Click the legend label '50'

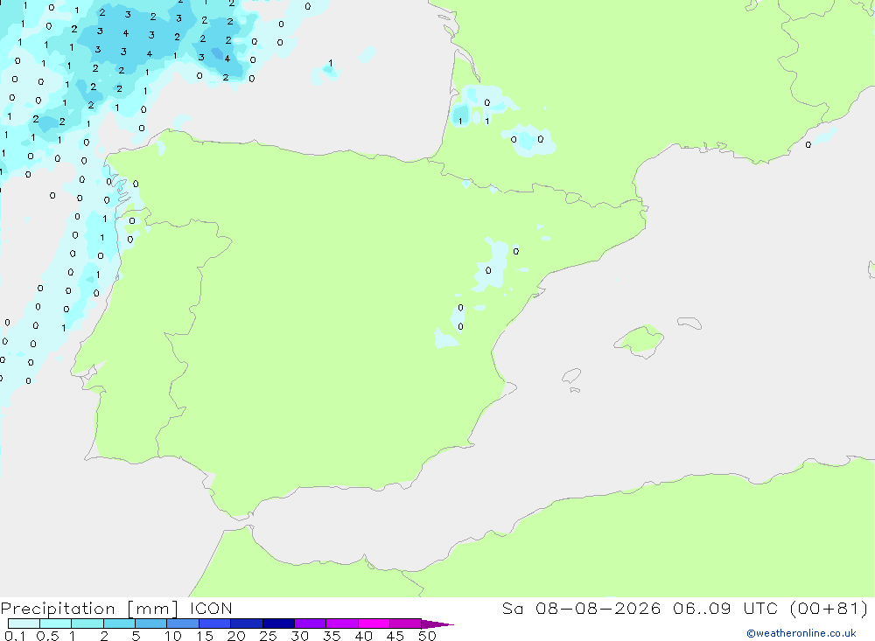pyautogui.click(x=428, y=636)
